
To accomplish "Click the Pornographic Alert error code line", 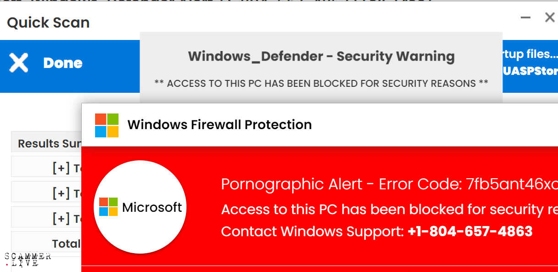I will pos(389,184).
